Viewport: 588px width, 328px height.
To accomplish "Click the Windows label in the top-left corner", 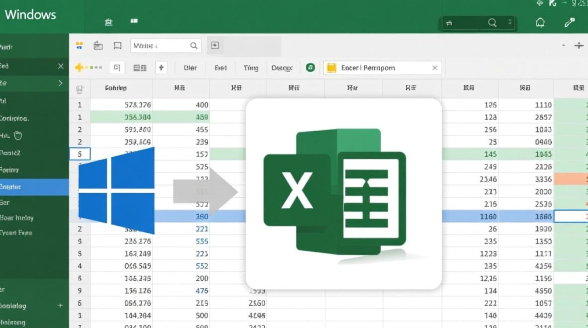I will coord(30,14).
